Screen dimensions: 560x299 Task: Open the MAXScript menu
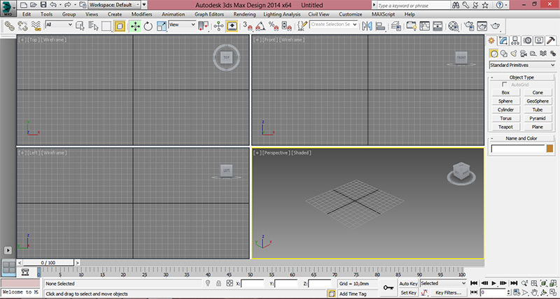tap(383, 14)
